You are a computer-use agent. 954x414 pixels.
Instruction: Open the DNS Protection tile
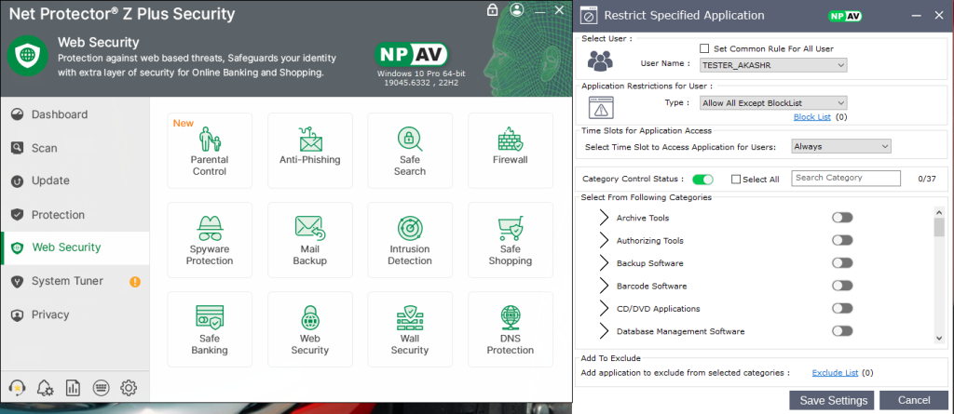[510, 330]
